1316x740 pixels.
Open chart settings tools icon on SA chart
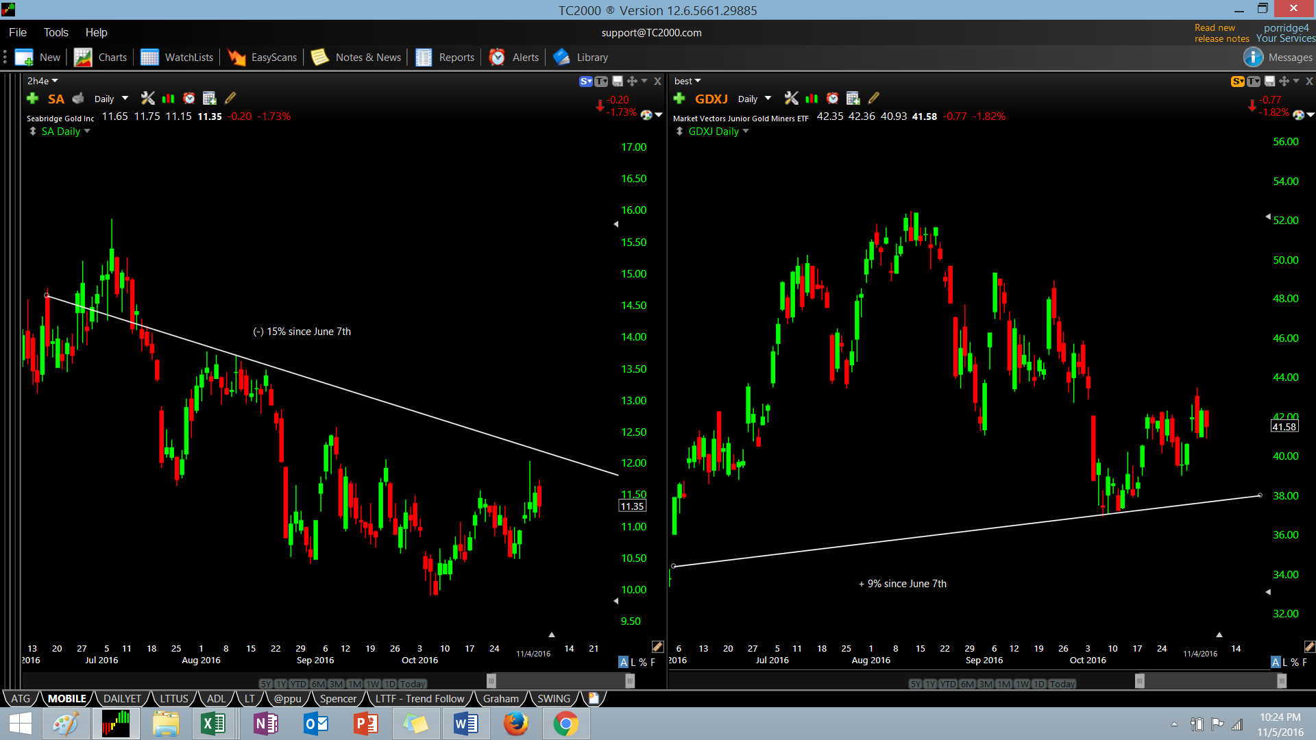tap(147, 99)
